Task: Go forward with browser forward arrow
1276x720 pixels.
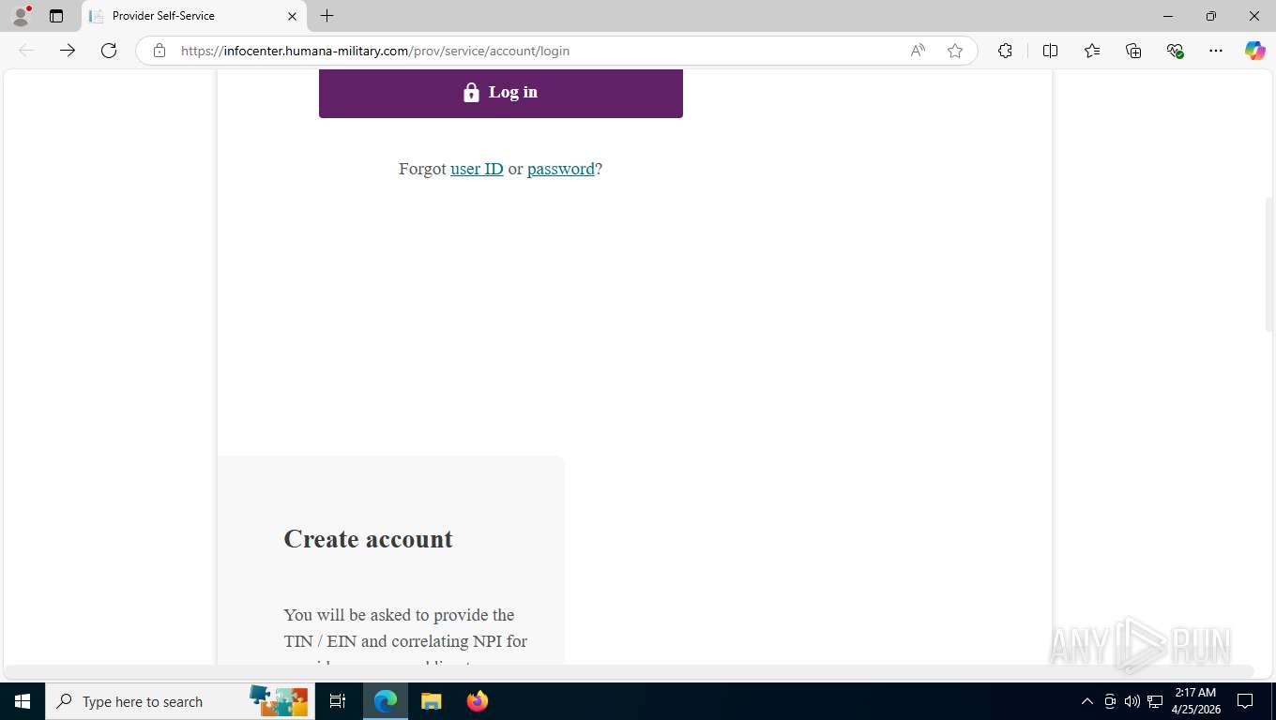Action: (x=68, y=51)
